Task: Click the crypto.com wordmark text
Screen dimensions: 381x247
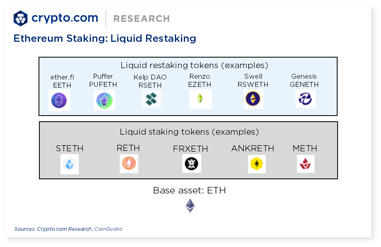Action: pos(65,18)
